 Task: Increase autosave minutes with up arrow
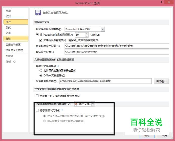point(86,34)
